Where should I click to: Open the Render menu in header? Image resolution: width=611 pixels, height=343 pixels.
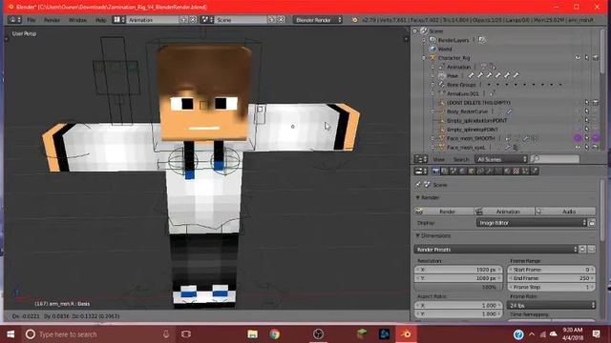point(52,20)
